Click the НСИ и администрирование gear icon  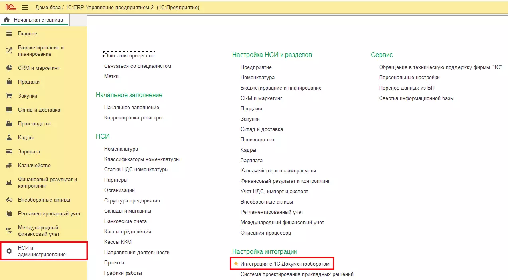9,251
